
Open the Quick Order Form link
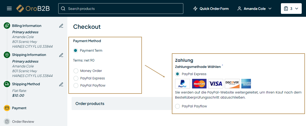click(x=214, y=9)
